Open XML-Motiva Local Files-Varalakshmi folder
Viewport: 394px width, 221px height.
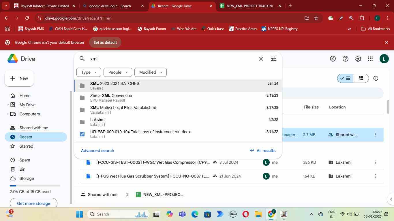178,110
